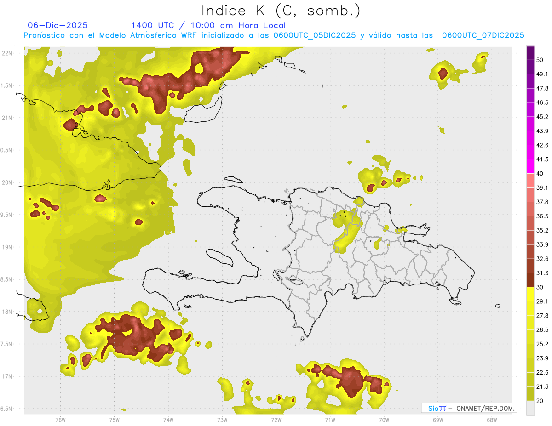The height and width of the screenshot is (426, 552).
Task: Select the longitude label "75W"
Action: 114,420
